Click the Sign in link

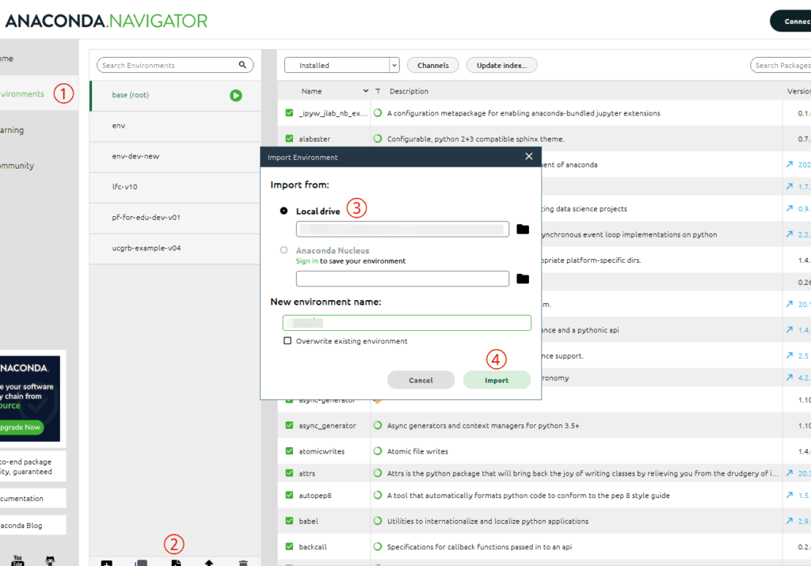(307, 261)
